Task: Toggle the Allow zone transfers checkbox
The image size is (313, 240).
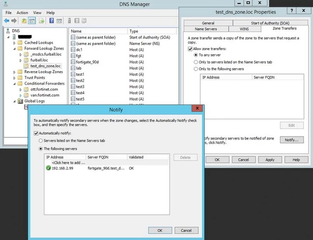Action: (x=190, y=49)
